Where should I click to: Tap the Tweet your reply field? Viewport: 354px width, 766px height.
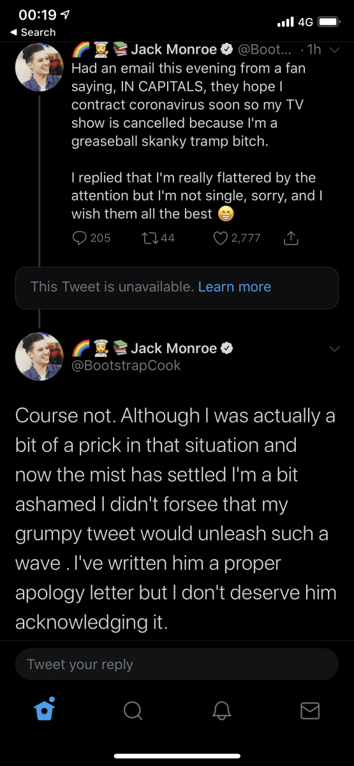tap(177, 665)
